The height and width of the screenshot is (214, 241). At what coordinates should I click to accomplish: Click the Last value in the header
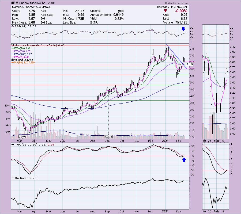click(x=184, y=18)
